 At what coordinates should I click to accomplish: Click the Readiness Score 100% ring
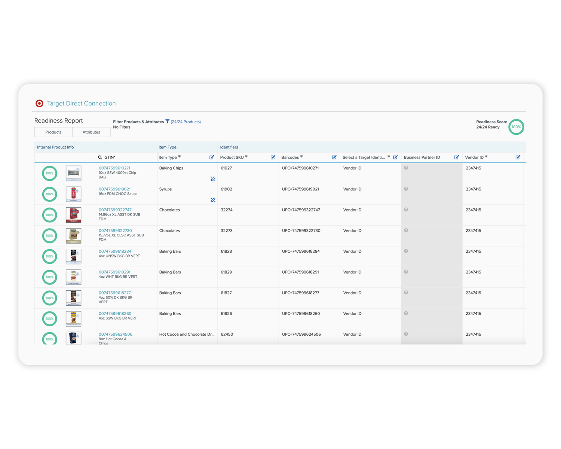[516, 127]
